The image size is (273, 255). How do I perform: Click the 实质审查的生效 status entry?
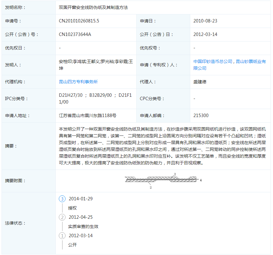83,226
